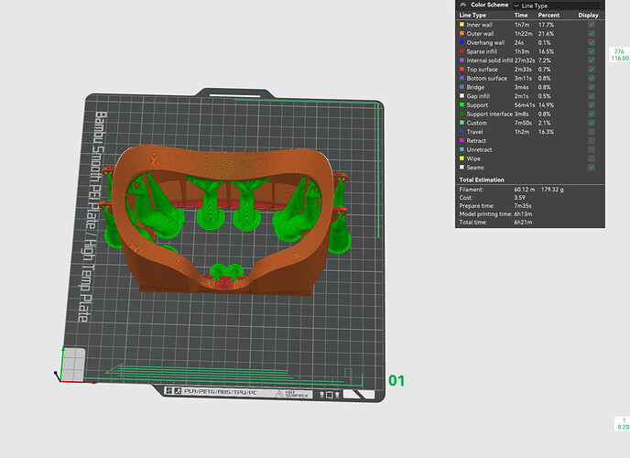Viewport: 630px width, 458px height.
Task: Enable Travel line display checkbox
Action: (x=591, y=132)
